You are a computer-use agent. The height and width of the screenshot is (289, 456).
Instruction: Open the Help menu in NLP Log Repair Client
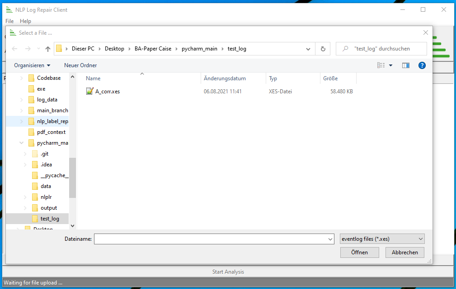pyautogui.click(x=25, y=21)
